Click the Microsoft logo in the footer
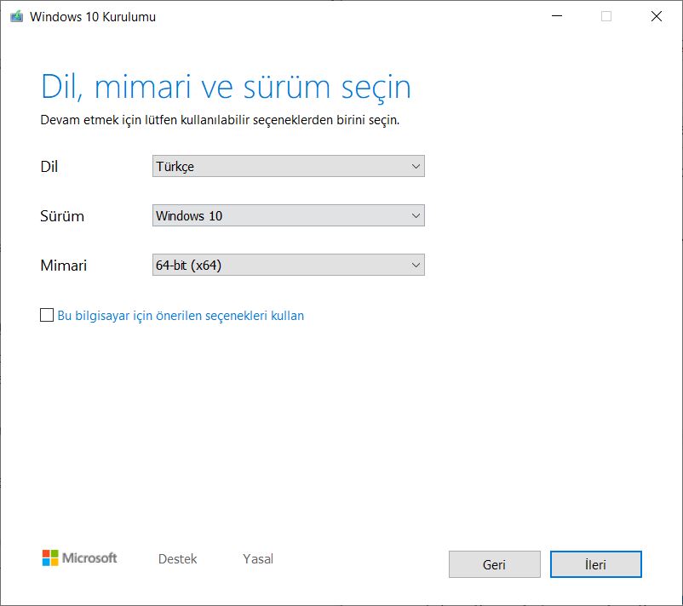This screenshot has height=606, width=683. click(79, 558)
